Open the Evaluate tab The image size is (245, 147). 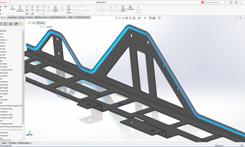coord(30,18)
